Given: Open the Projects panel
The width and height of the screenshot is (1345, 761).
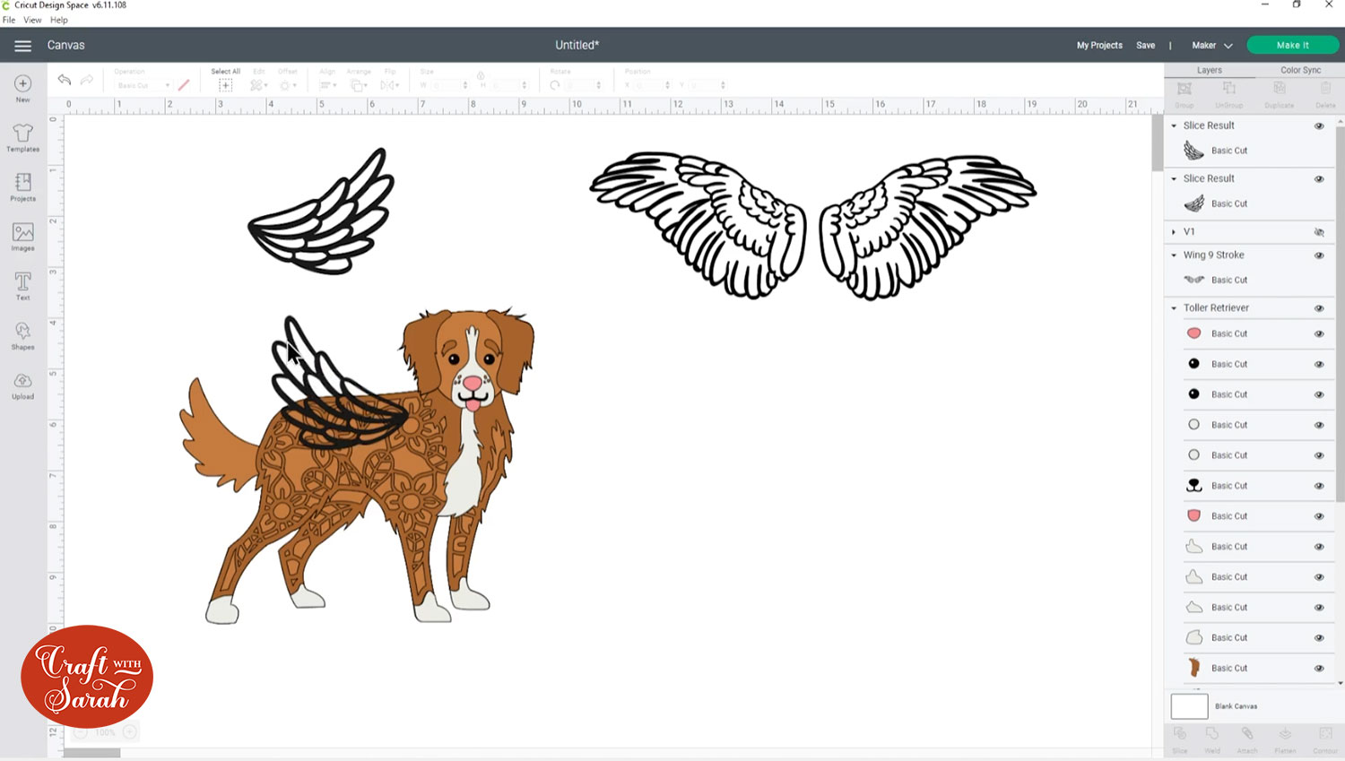Looking at the screenshot, I should [23, 186].
